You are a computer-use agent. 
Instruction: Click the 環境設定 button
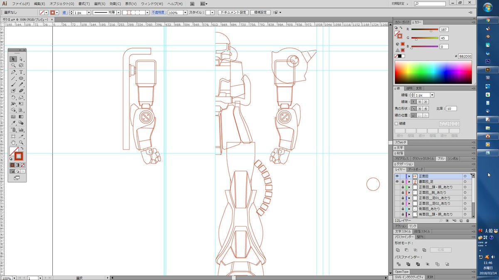[x=260, y=13]
